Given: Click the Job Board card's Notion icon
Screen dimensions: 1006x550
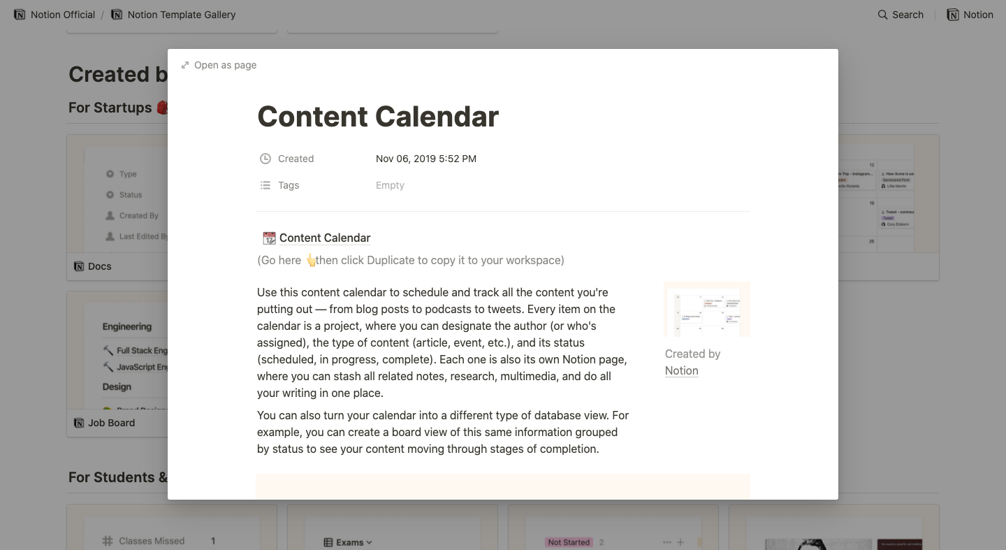Looking at the screenshot, I should pyautogui.click(x=79, y=423).
